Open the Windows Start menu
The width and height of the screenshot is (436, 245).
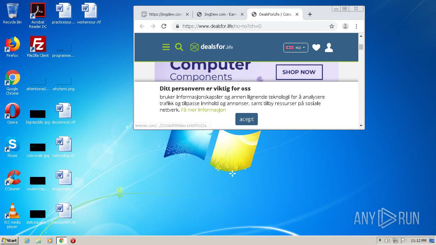(x=9, y=240)
